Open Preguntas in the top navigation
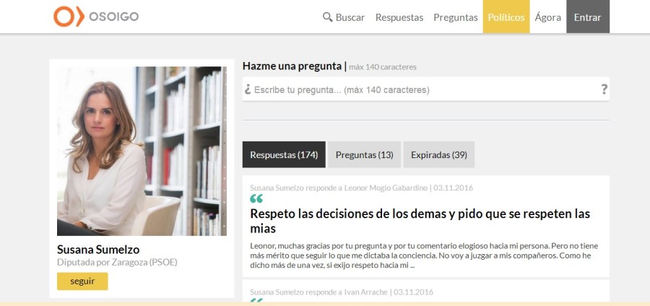Viewport: 650px width, 306px height. pos(455,17)
